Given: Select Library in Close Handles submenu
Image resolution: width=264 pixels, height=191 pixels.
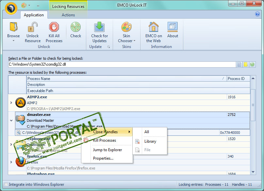Looking at the screenshot, I should point(150,141).
